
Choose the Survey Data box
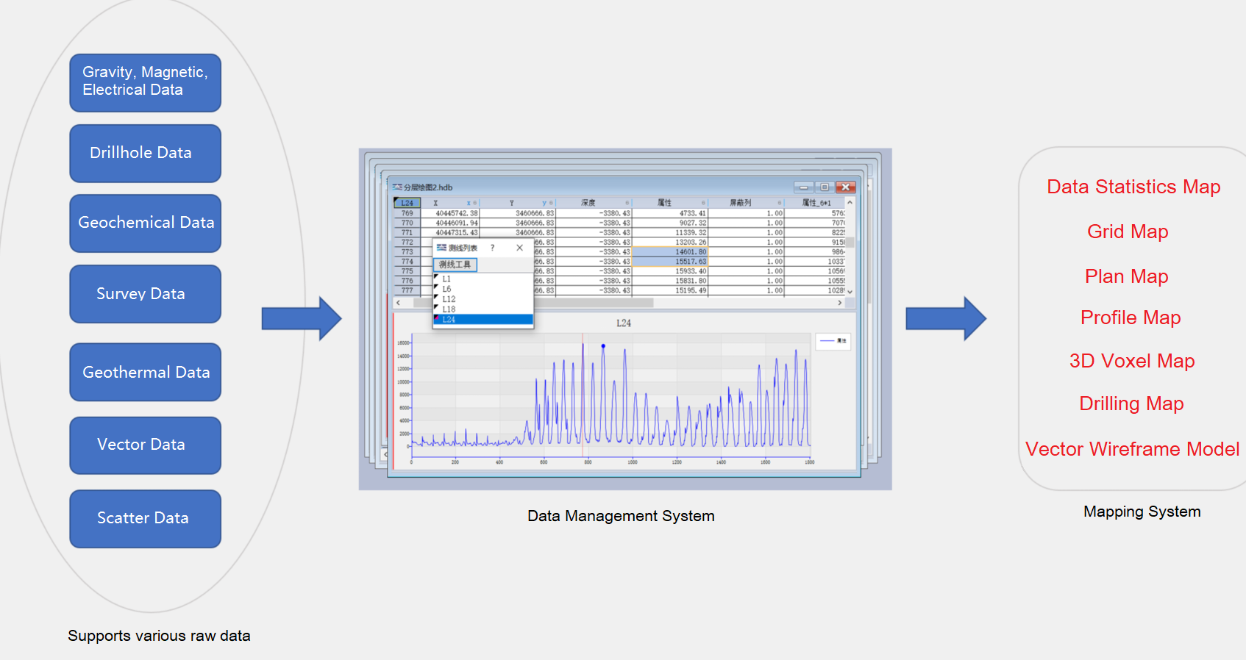146,294
